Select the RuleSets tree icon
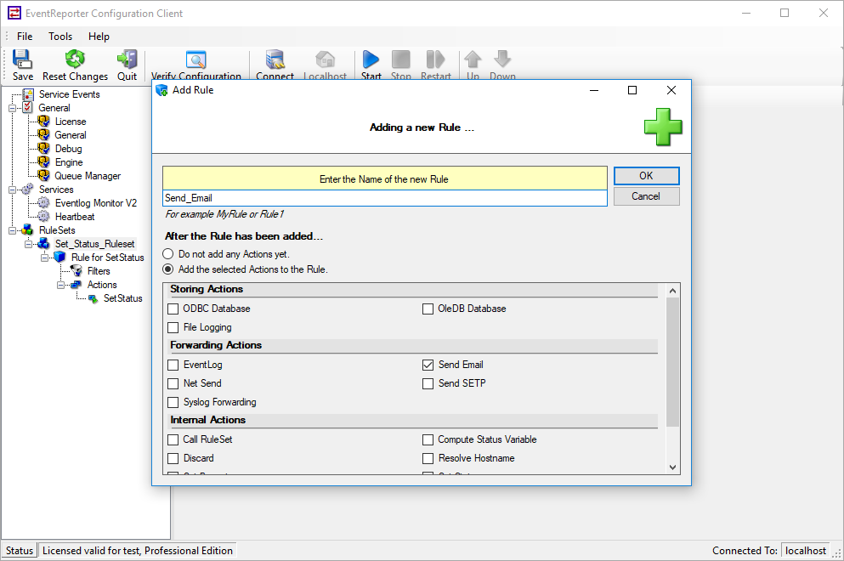The height and width of the screenshot is (561, 844). click(x=27, y=229)
